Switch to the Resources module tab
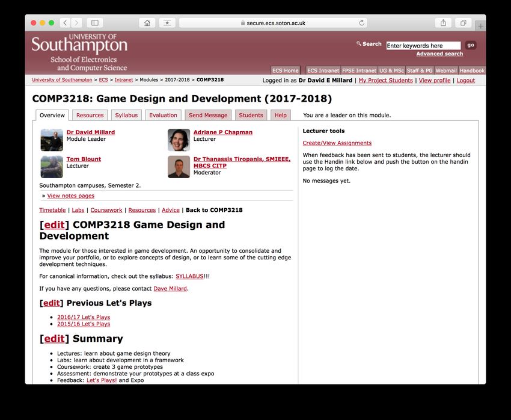The image size is (511, 420). pos(90,115)
